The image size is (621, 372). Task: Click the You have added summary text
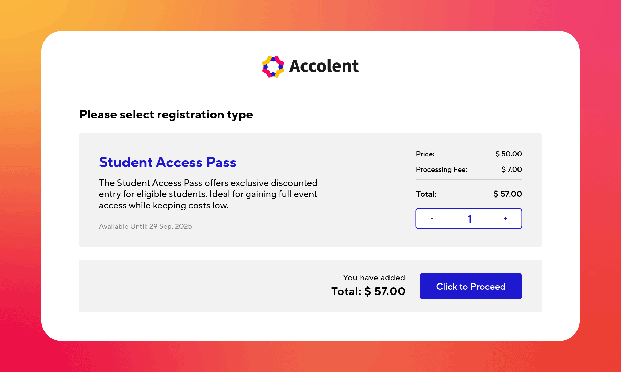click(x=374, y=277)
